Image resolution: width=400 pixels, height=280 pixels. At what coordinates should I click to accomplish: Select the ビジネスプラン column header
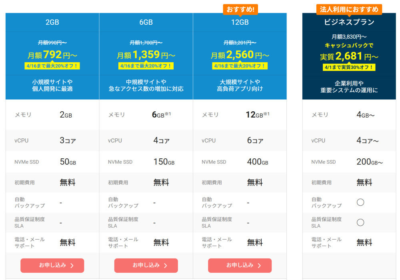pos(349,22)
